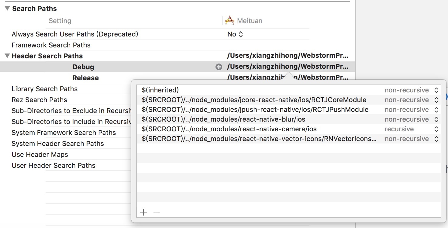Image resolution: width=448 pixels, height=228 pixels.
Task: Select the Use Header Maps setting
Action: [40, 154]
